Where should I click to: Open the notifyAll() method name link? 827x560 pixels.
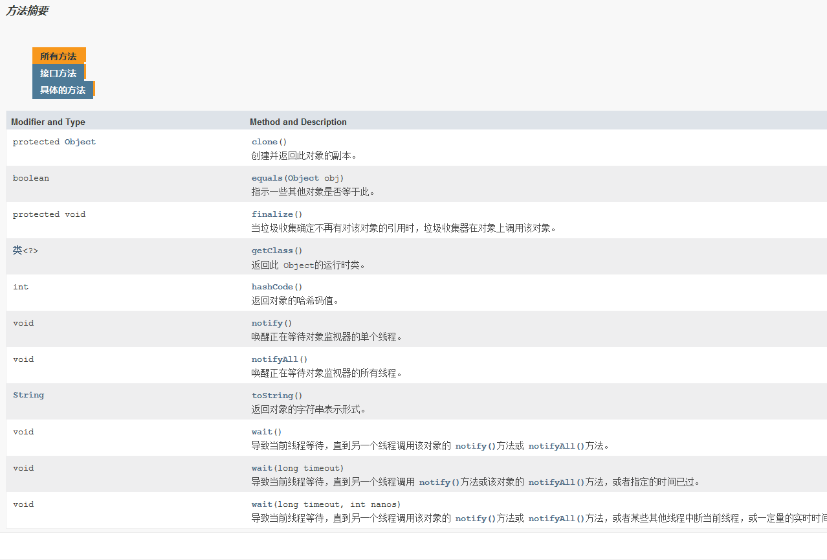[275, 359]
